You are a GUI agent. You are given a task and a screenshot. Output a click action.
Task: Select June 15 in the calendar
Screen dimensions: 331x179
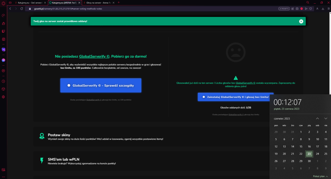301,147
